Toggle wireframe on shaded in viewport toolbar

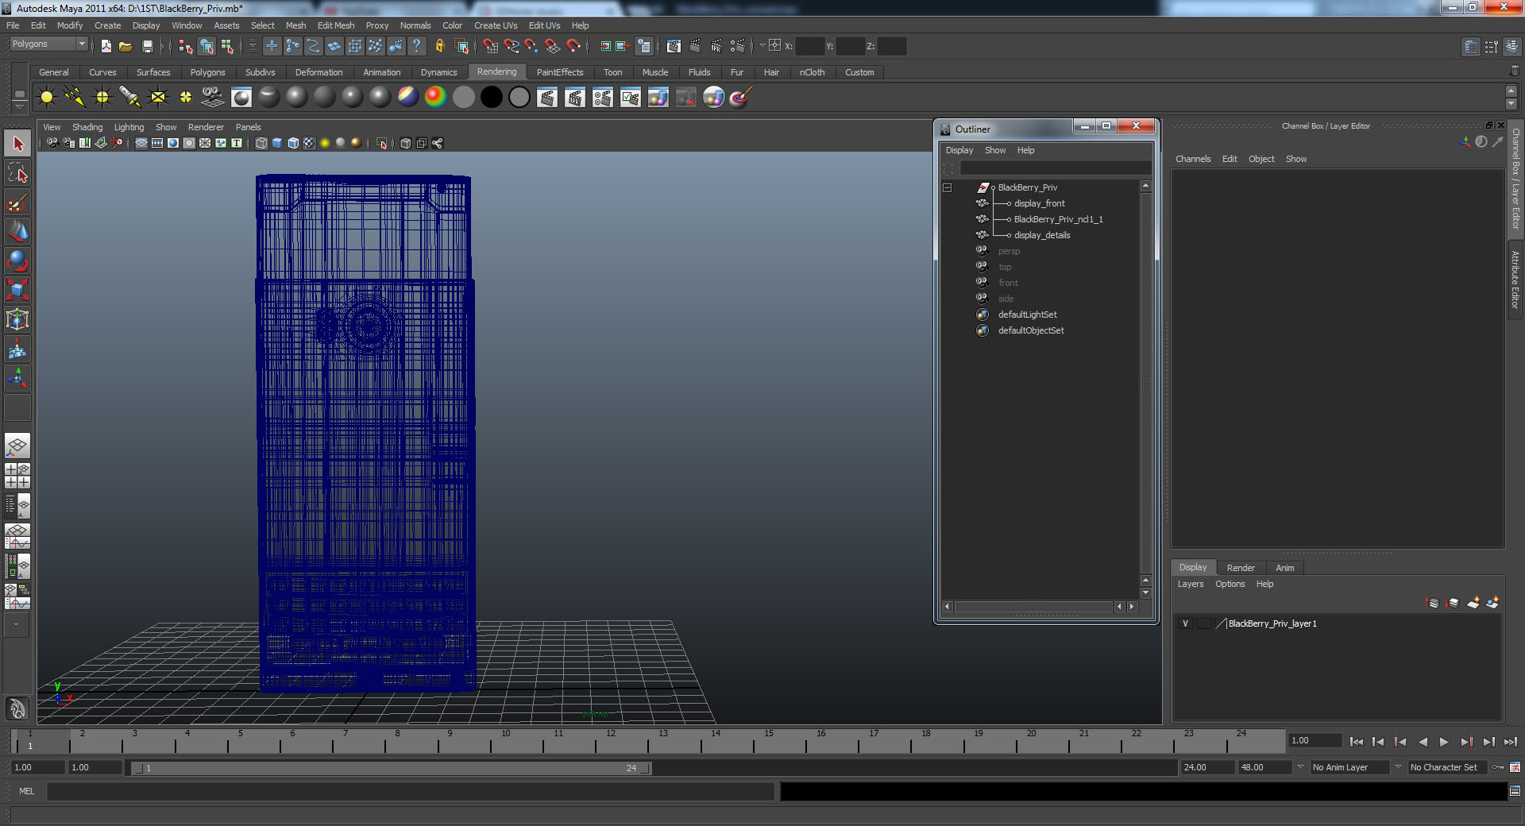pyautogui.click(x=293, y=143)
